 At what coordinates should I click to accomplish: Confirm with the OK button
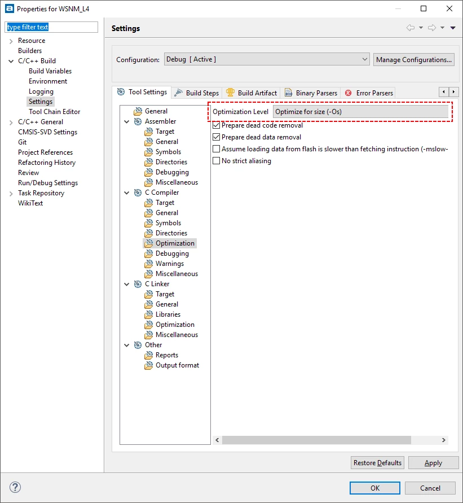375,488
